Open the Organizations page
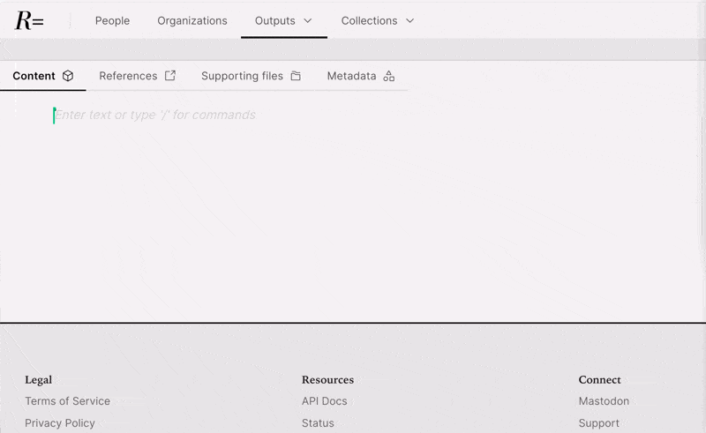This screenshot has width=706, height=433. [192, 20]
